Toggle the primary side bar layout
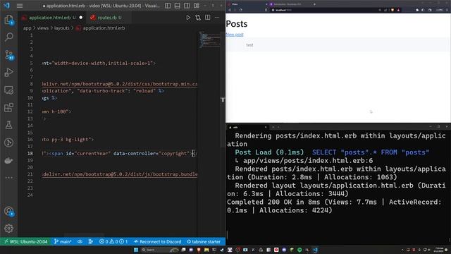This screenshot has width=451, height=254. (x=168, y=6)
